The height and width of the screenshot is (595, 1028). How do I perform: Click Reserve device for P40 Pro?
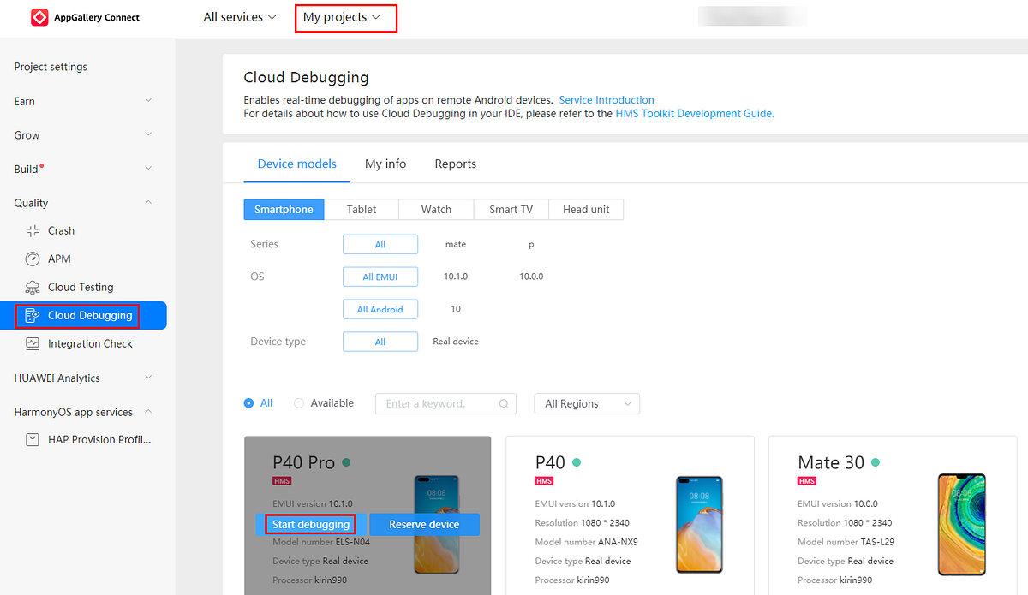[424, 524]
